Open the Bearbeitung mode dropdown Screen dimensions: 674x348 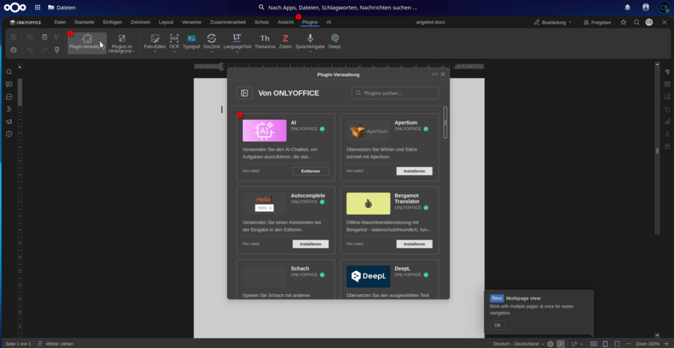click(x=553, y=22)
